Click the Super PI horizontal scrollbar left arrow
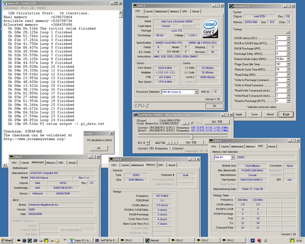 tap(5, 165)
